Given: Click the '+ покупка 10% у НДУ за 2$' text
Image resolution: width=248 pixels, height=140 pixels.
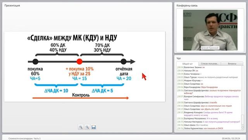Looking at the screenshot, I should pyautogui.click(x=79, y=71).
